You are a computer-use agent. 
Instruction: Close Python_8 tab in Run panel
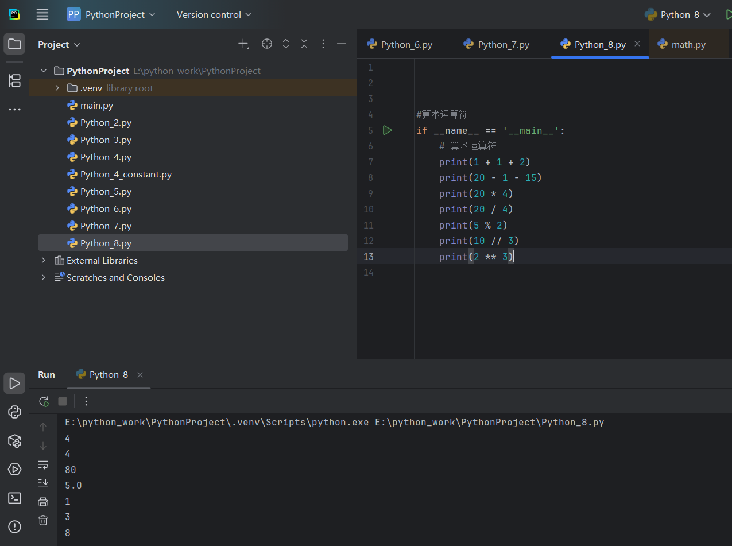(x=140, y=374)
